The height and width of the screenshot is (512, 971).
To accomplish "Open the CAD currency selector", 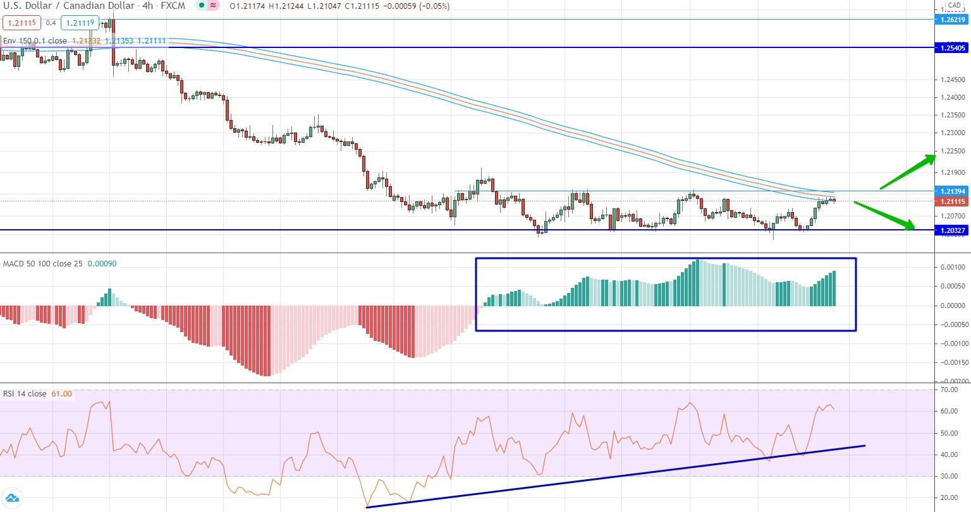I will [954, 5].
